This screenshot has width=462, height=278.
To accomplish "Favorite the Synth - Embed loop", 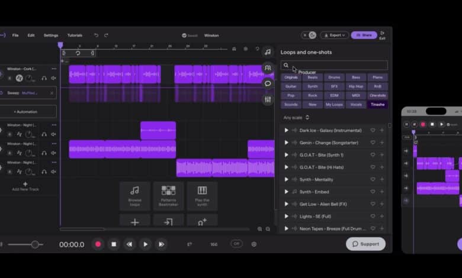I will (x=373, y=192).
